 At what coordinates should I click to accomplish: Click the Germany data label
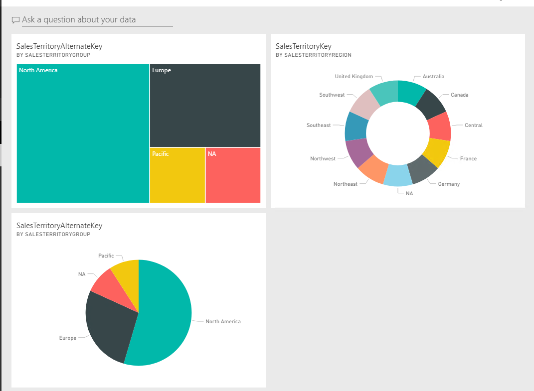click(x=449, y=184)
